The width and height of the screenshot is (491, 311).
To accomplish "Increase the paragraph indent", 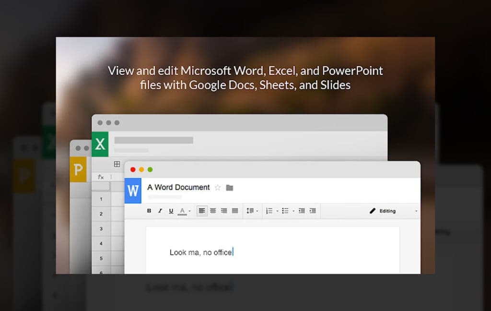I will tap(313, 211).
